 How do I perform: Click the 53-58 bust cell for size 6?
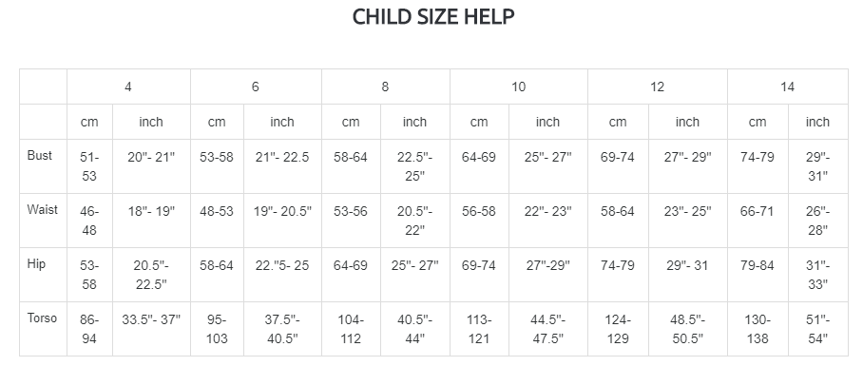coord(217,158)
